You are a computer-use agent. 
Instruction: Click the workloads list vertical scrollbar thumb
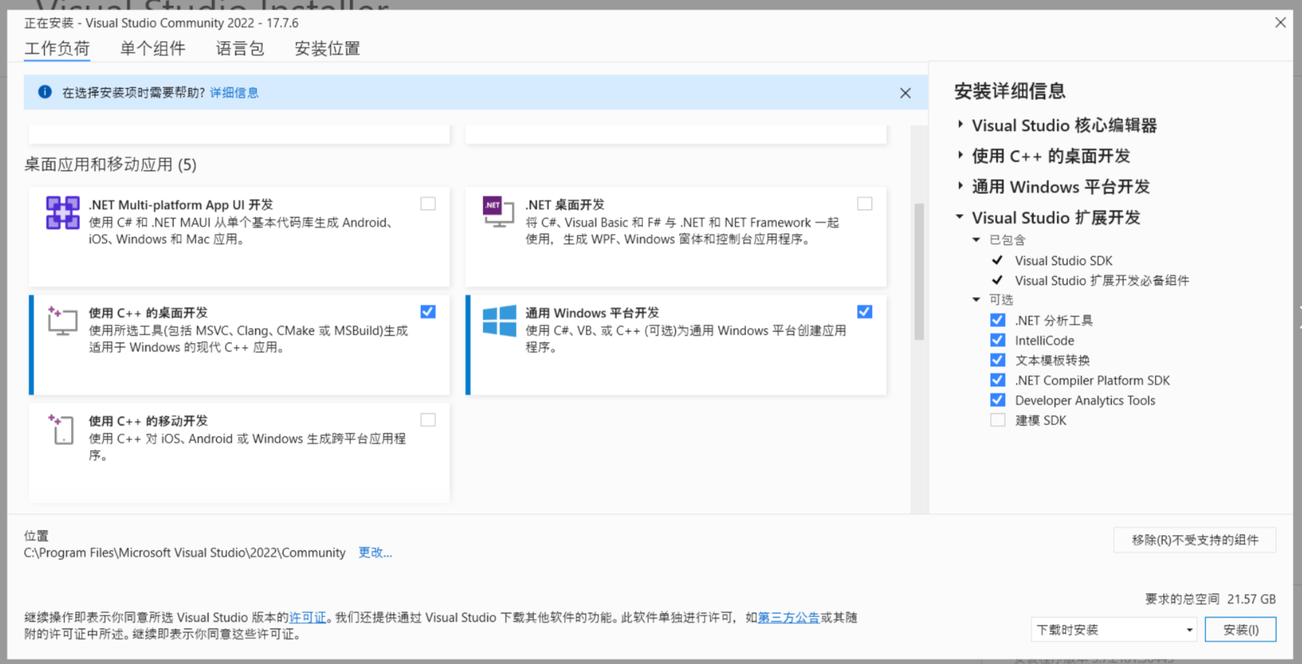click(919, 272)
